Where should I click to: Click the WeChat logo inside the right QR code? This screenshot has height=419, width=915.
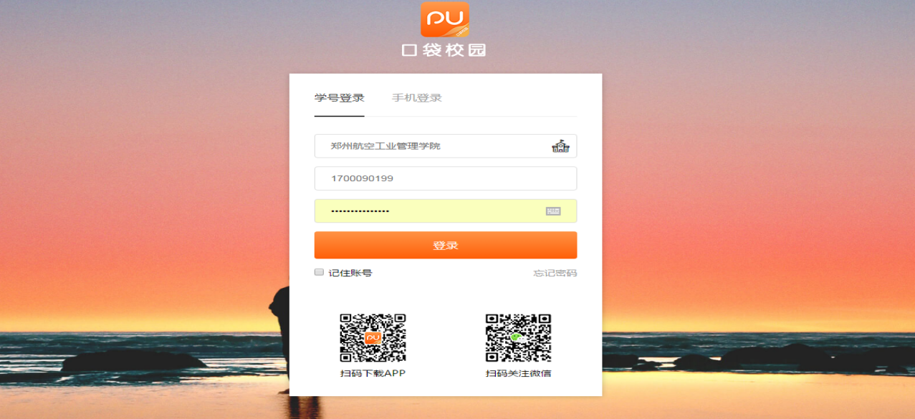[x=517, y=337]
